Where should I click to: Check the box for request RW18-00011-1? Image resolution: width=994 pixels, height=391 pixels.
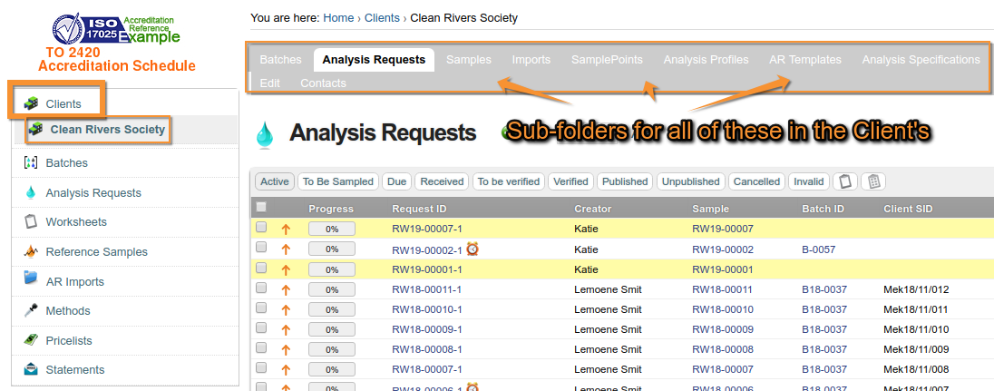coord(261,288)
